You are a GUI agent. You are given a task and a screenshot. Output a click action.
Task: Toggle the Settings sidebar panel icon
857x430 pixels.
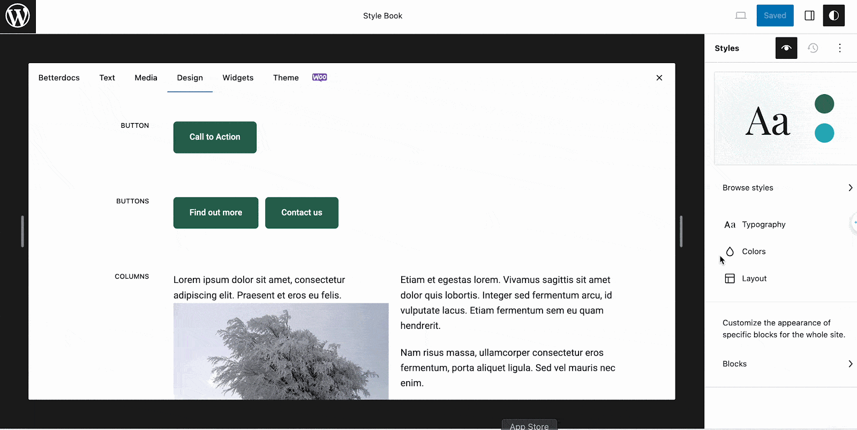(810, 16)
